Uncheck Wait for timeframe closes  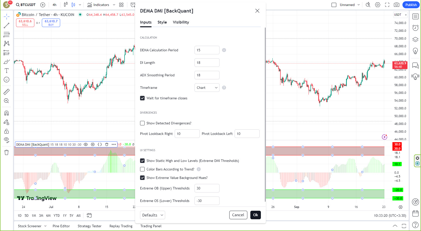click(x=142, y=98)
